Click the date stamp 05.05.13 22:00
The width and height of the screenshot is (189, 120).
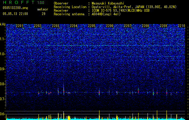[15, 14]
